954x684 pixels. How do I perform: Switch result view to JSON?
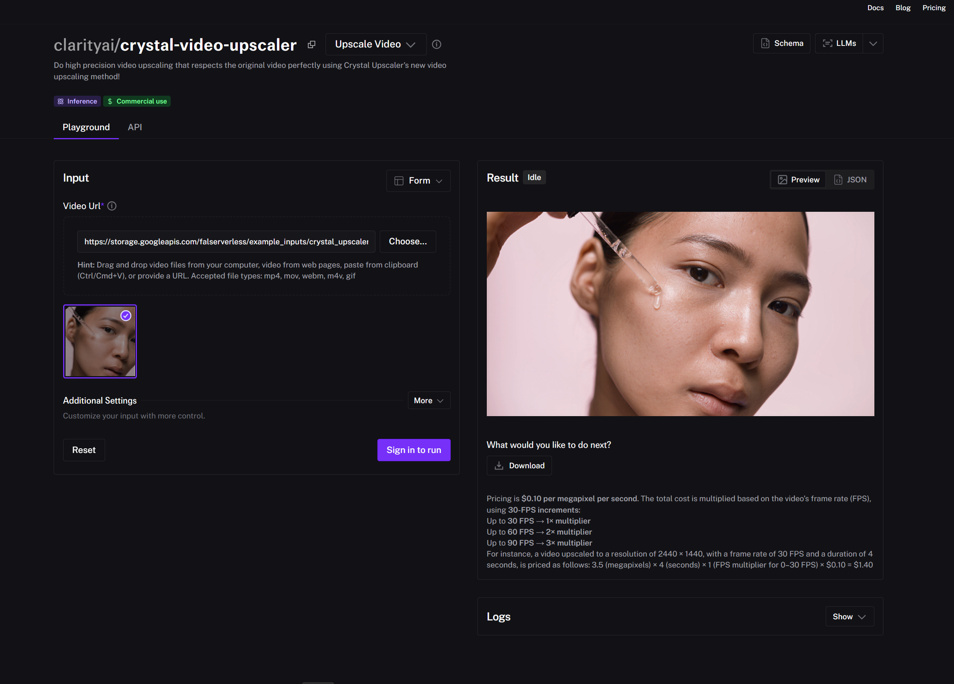point(850,179)
